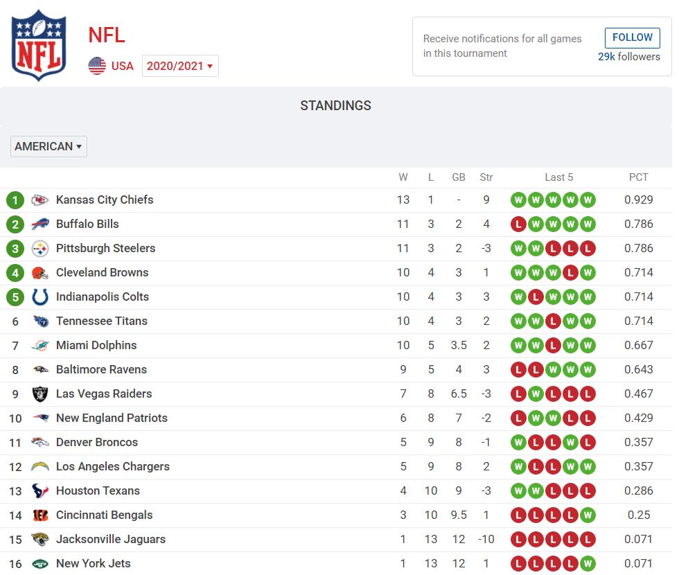Screen dimensions: 679x575
Task: Click the Kansas City Chiefs logo
Action: pyautogui.click(x=40, y=200)
